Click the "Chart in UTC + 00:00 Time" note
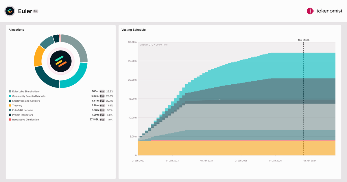The image size is (347, 182). point(154,45)
